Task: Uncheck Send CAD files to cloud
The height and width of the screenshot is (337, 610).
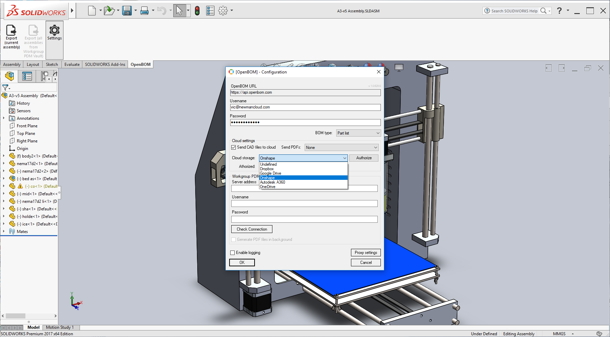Action: pyautogui.click(x=234, y=147)
